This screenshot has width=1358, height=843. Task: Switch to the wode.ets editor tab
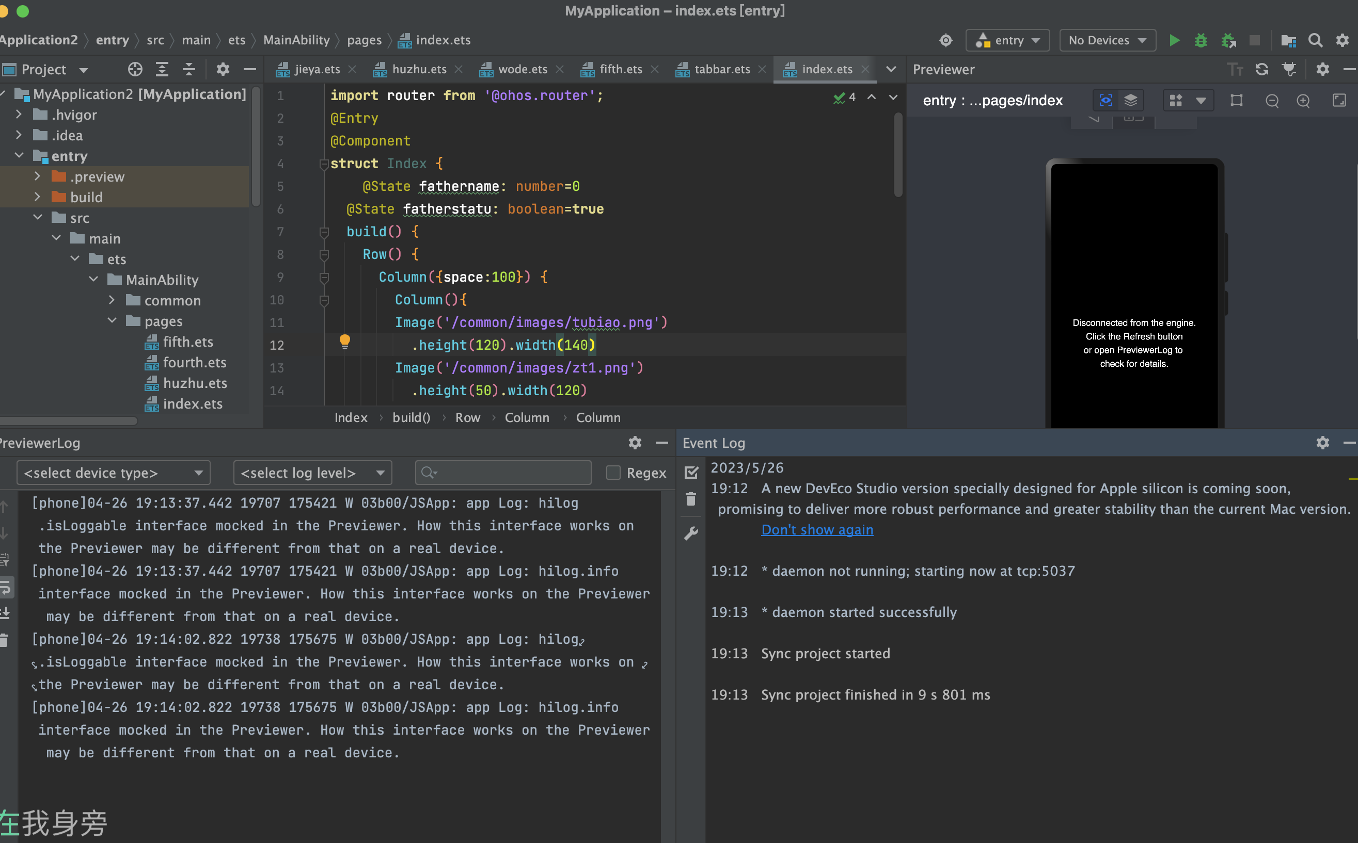coord(522,69)
